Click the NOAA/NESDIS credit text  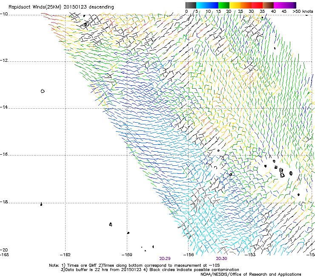tap(251, 274)
